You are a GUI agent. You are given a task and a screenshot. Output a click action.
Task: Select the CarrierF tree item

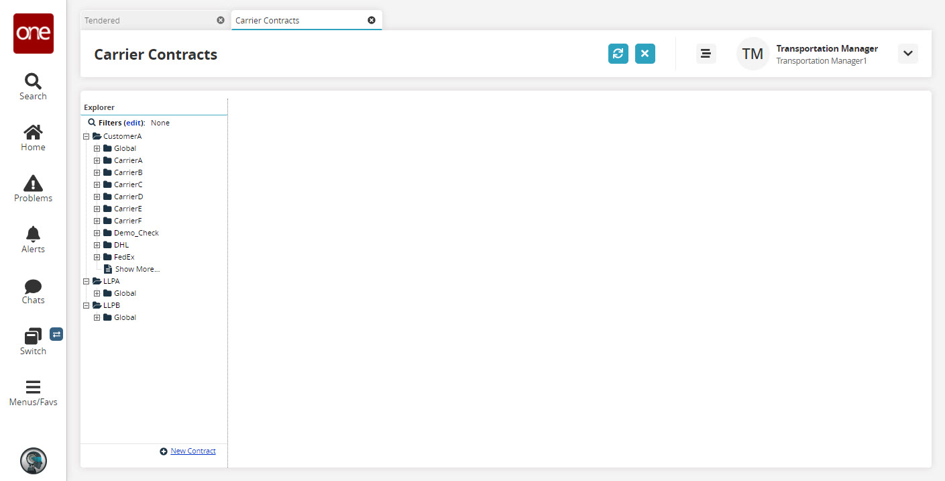click(x=128, y=221)
